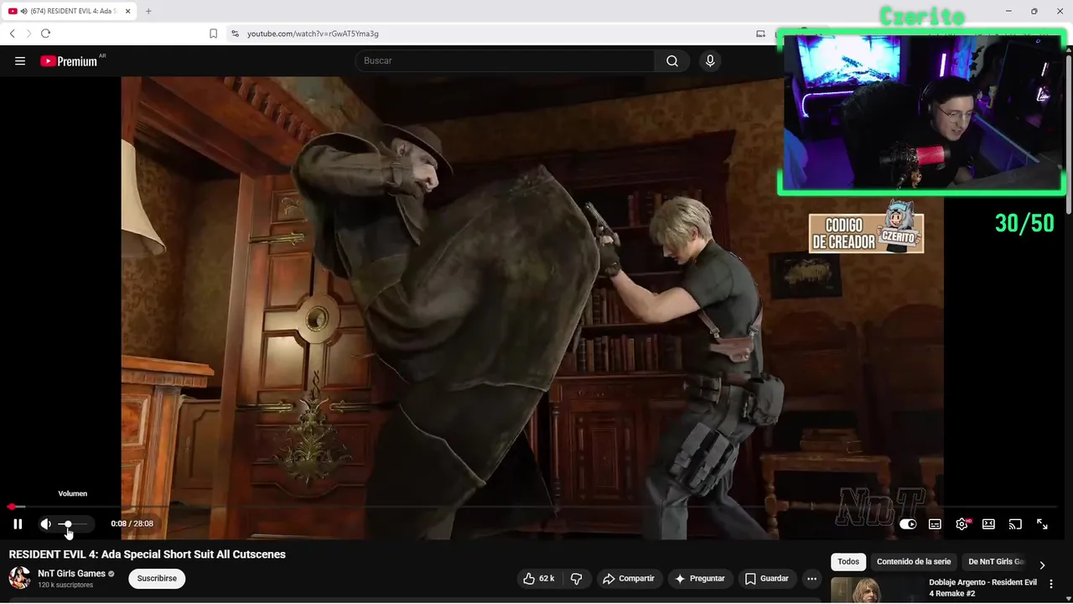
Task: Reload the page with the refresh icon
Action: 45,34
